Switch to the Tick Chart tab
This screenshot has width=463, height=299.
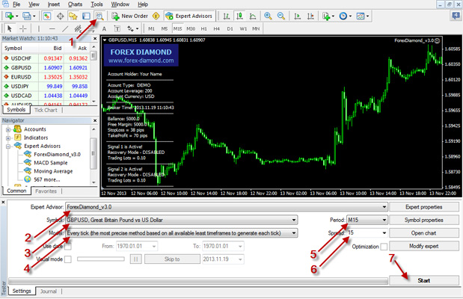[x=45, y=110]
